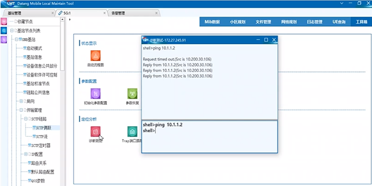The height and width of the screenshot is (186, 372).
Task: Click the 参数配置 section heading
Action: pos(89,81)
